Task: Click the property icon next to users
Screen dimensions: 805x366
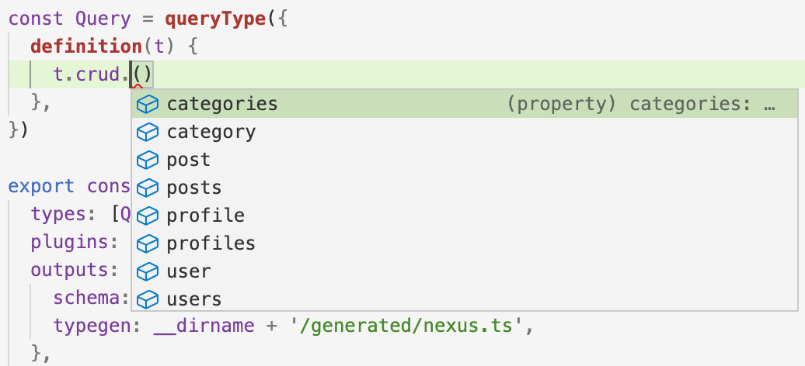Action: click(147, 299)
